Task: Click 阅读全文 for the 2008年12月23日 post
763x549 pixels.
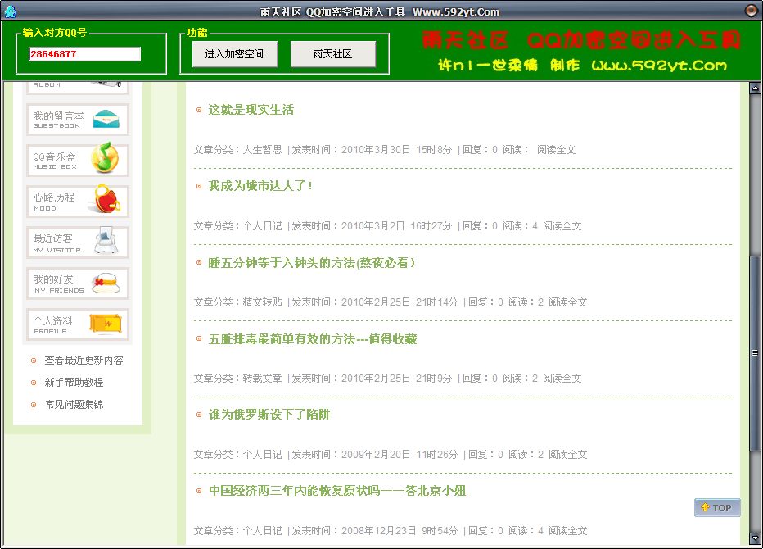Action: 568,530
